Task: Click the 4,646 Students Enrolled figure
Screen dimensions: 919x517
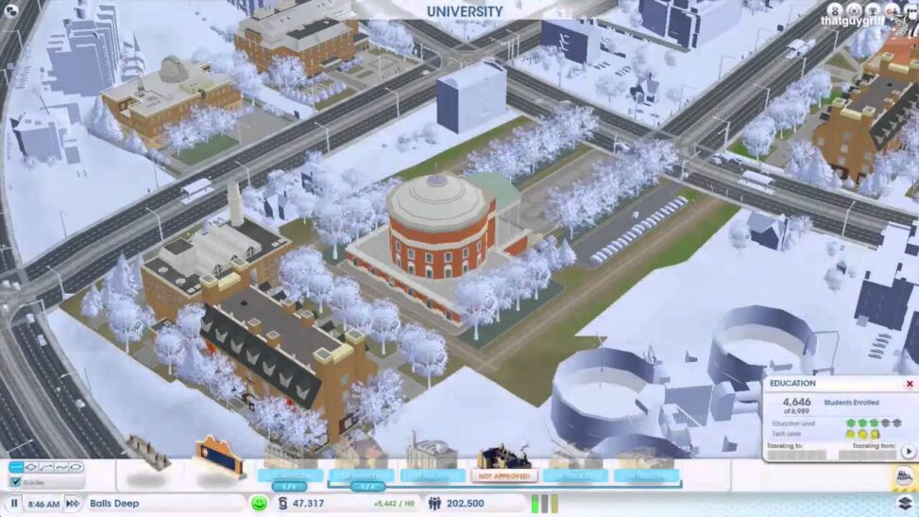Action: pos(797,402)
